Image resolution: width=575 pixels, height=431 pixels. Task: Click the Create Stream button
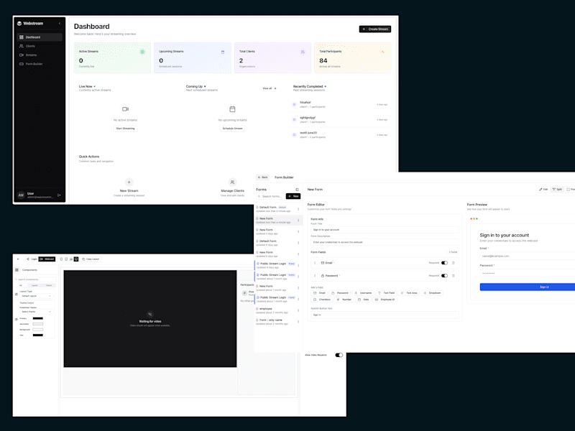point(374,29)
